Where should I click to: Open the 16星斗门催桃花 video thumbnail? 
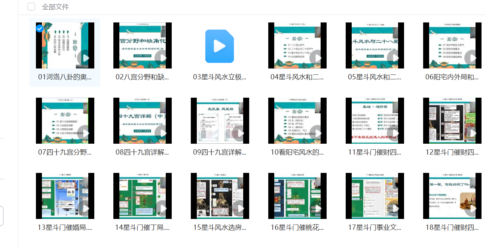tap(297, 196)
